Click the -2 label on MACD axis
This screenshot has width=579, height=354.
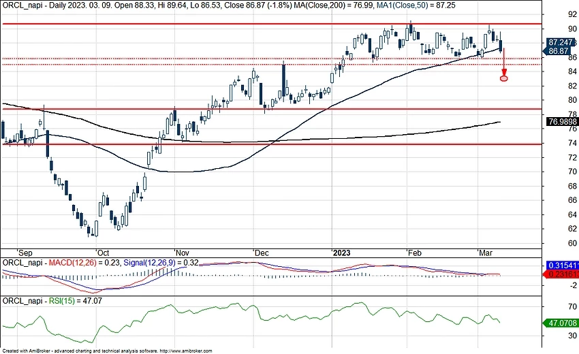point(573,285)
